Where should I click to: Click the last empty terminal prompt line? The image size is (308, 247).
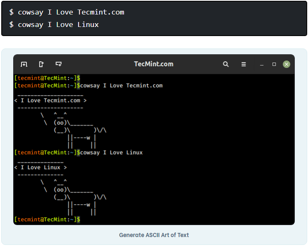(x=47, y=219)
